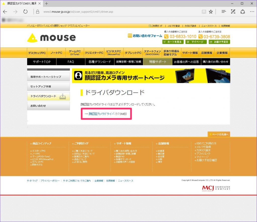
Task: Click the ページの先頭へ back-to-top button
Action: (219, 134)
